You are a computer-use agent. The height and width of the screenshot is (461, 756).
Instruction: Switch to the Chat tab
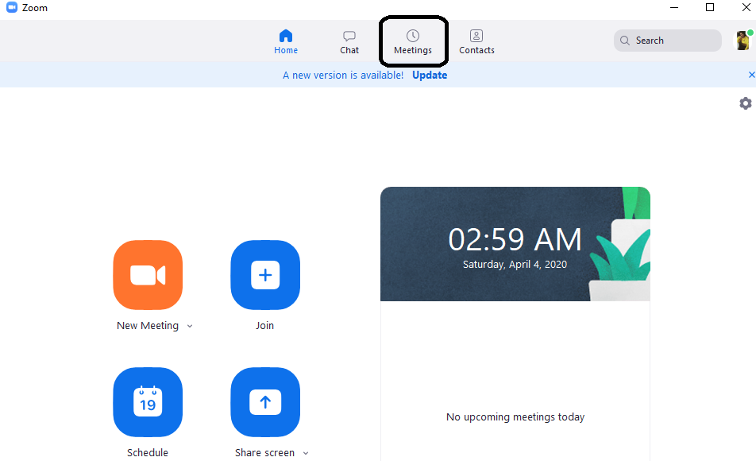tap(349, 41)
